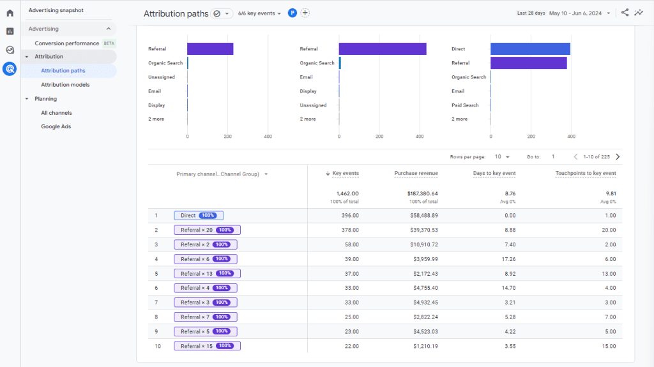654x367 pixels.
Task: Open All channels planning report
Action: (56, 113)
